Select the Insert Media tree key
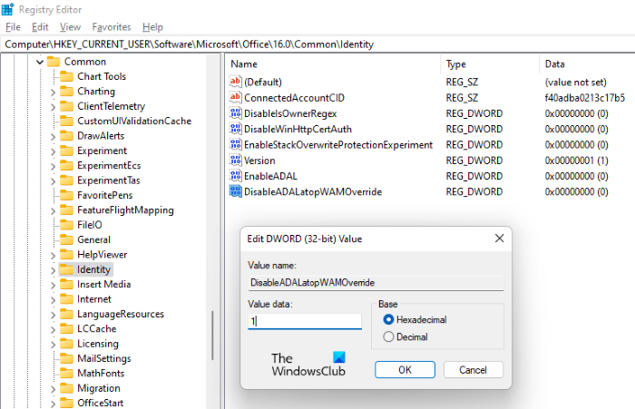 pos(103,284)
